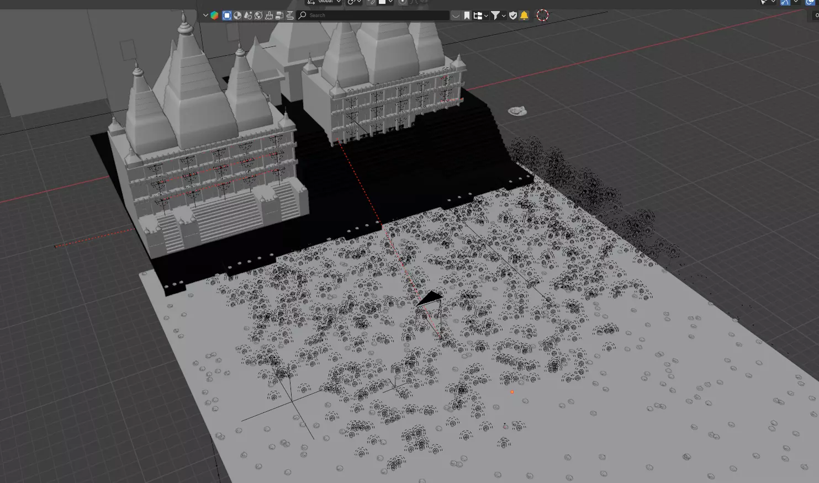The image size is (819, 483).
Task: Select the Brushes asset type icon
Action: click(269, 15)
